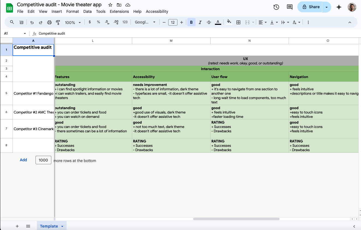Viewport: 361px width, 230px height.
Task: Click the undo arrow
Action: tap(32, 22)
